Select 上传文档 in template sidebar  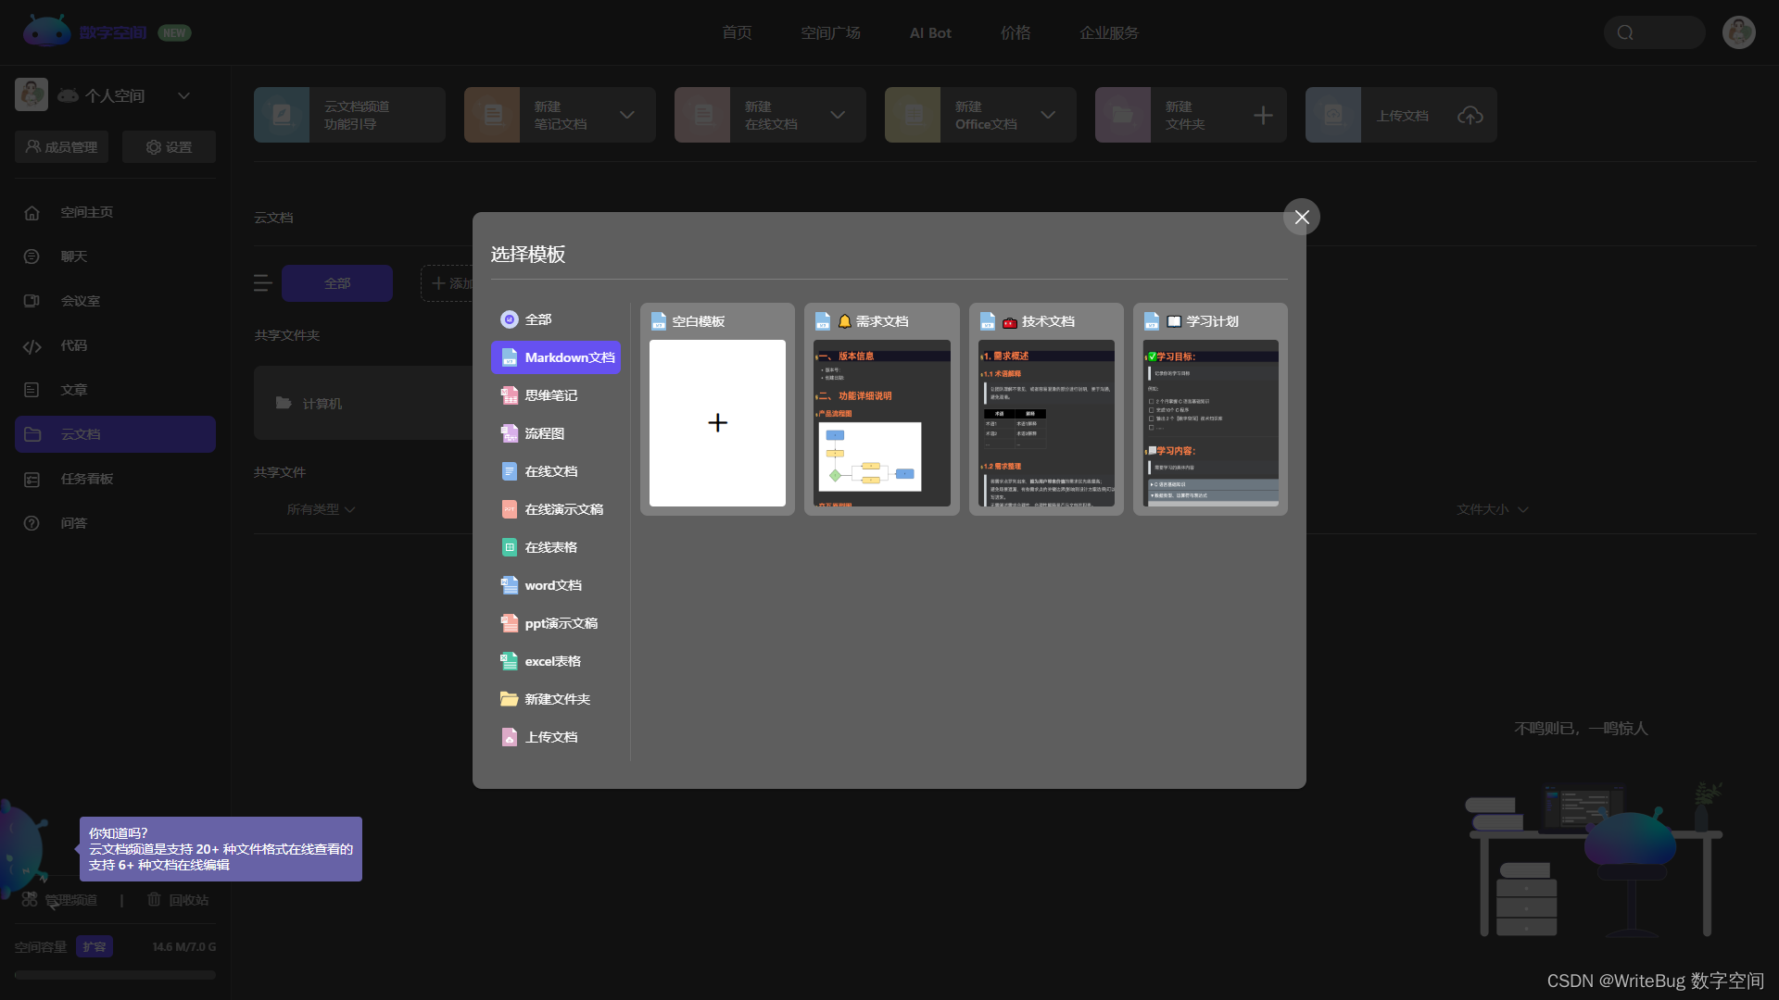coord(550,737)
